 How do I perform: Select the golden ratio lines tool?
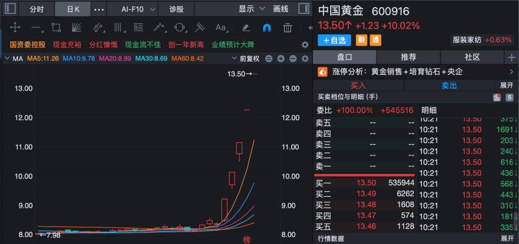138,27
